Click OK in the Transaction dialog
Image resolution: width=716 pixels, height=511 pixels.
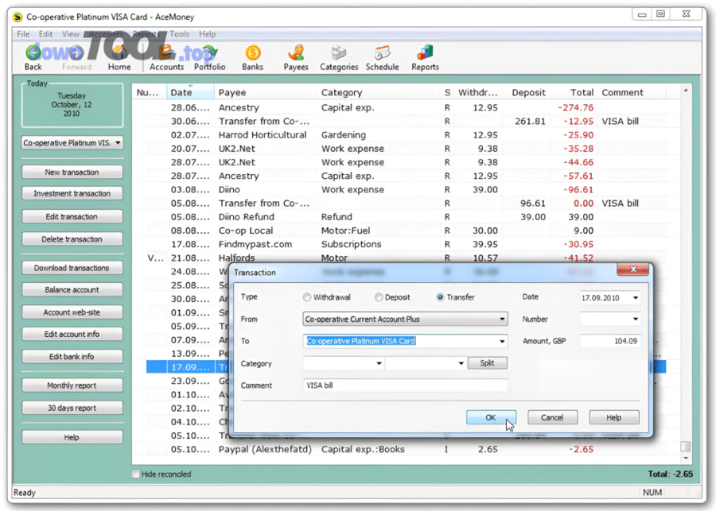click(491, 417)
